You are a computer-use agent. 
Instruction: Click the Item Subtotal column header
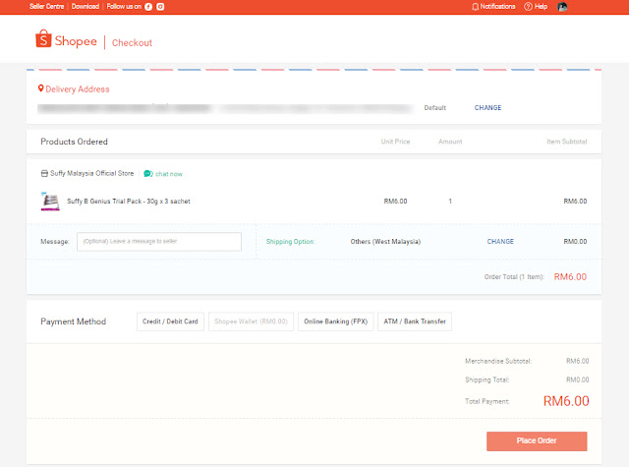pos(567,142)
